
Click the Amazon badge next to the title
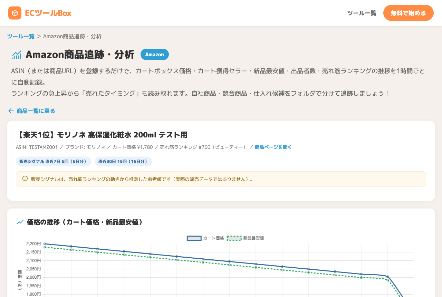(x=155, y=55)
